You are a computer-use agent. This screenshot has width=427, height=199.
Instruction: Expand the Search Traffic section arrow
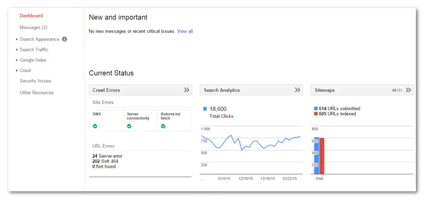pyautogui.click(x=17, y=49)
